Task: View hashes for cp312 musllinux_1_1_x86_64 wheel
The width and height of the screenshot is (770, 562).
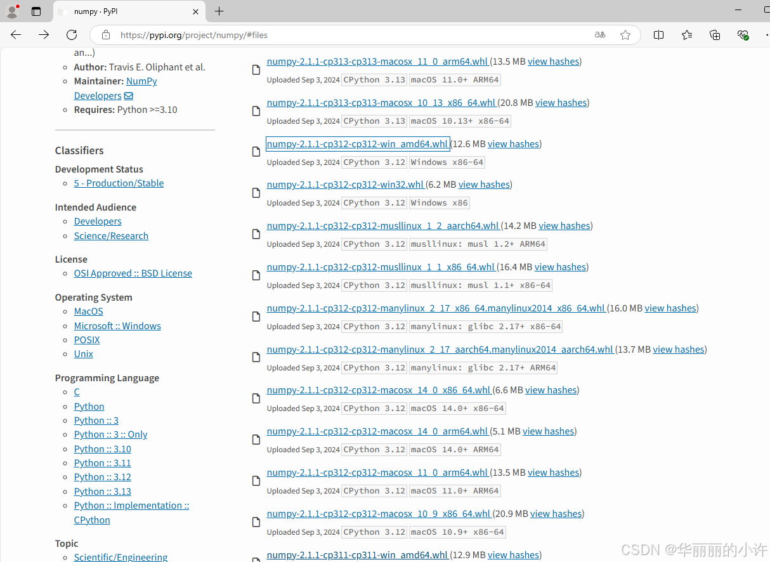Action: click(561, 267)
